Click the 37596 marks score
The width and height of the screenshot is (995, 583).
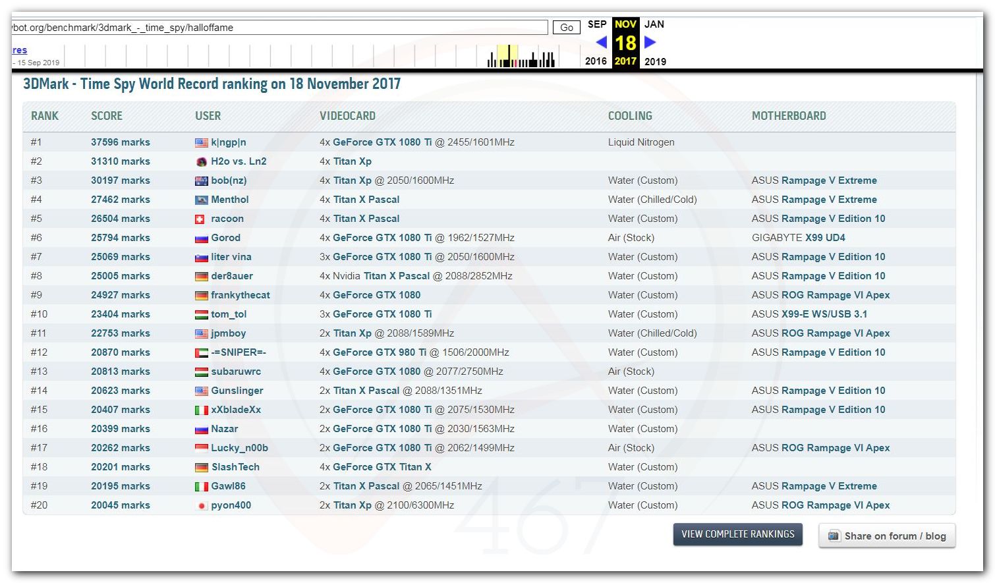pyautogui.click(x=121, y=142)
